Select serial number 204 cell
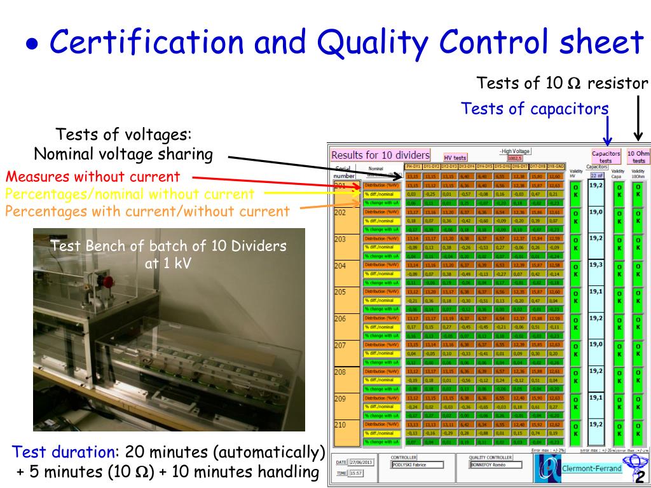This screenshot has width=651, height=488. (x=346, y=274)
